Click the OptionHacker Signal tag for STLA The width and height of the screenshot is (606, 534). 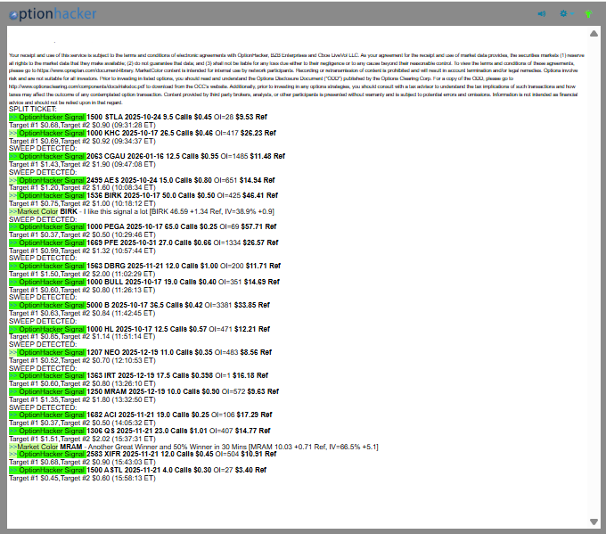(48, 116)
